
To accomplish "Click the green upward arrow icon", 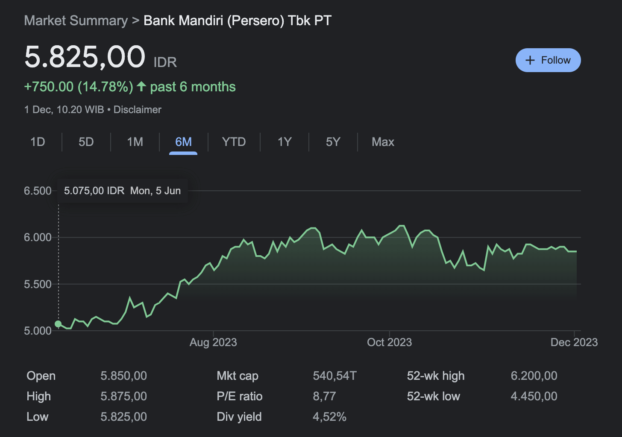I will 141,87.
